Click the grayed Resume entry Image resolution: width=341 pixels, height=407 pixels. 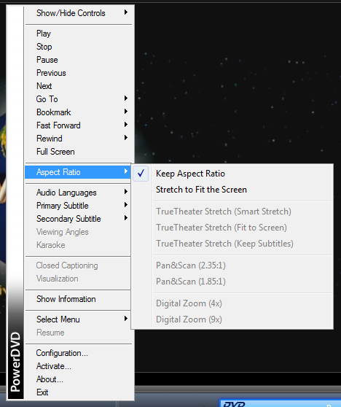(x=79, y=333)
